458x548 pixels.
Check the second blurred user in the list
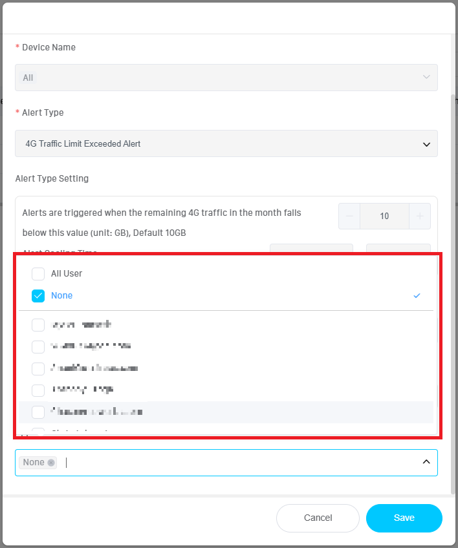pyautogui.click(x=38, y=346)
